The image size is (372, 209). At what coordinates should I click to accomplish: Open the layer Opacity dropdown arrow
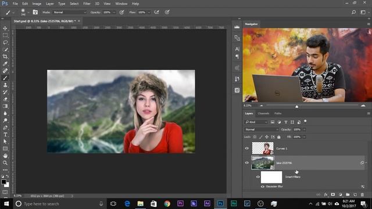[x=304, y=129]
